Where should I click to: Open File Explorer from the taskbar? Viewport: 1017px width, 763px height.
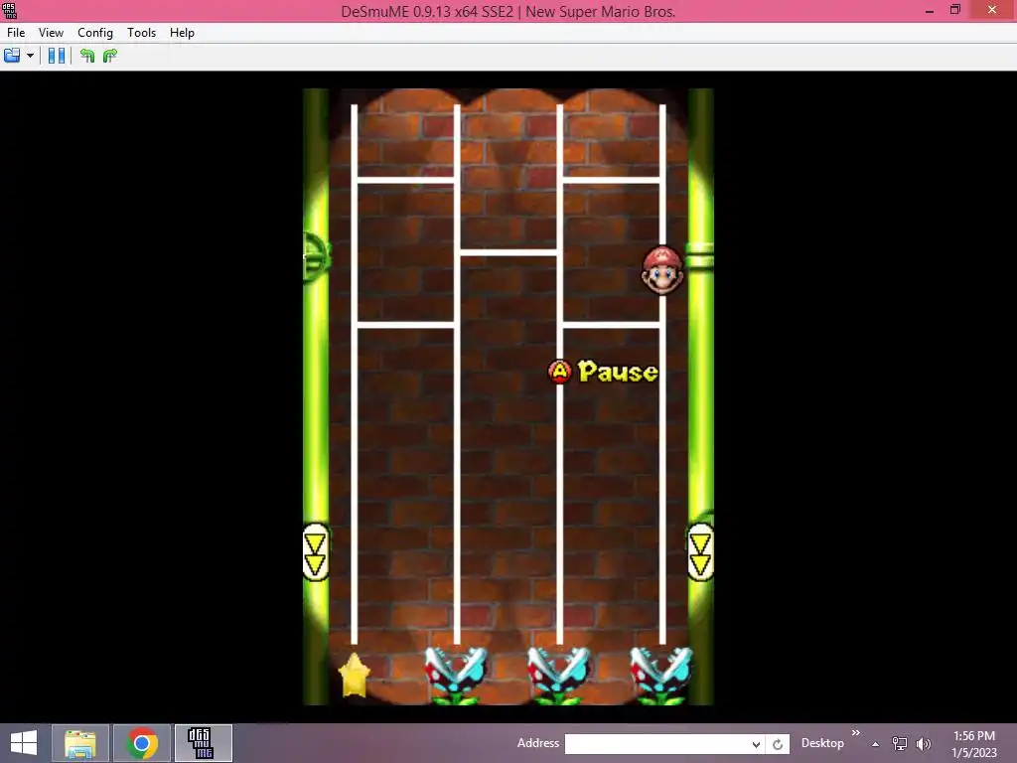tap(79, 743)
